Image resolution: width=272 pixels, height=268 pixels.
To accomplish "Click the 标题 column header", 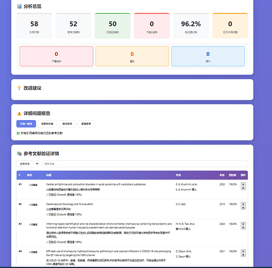I will click(x=49, y=175).
